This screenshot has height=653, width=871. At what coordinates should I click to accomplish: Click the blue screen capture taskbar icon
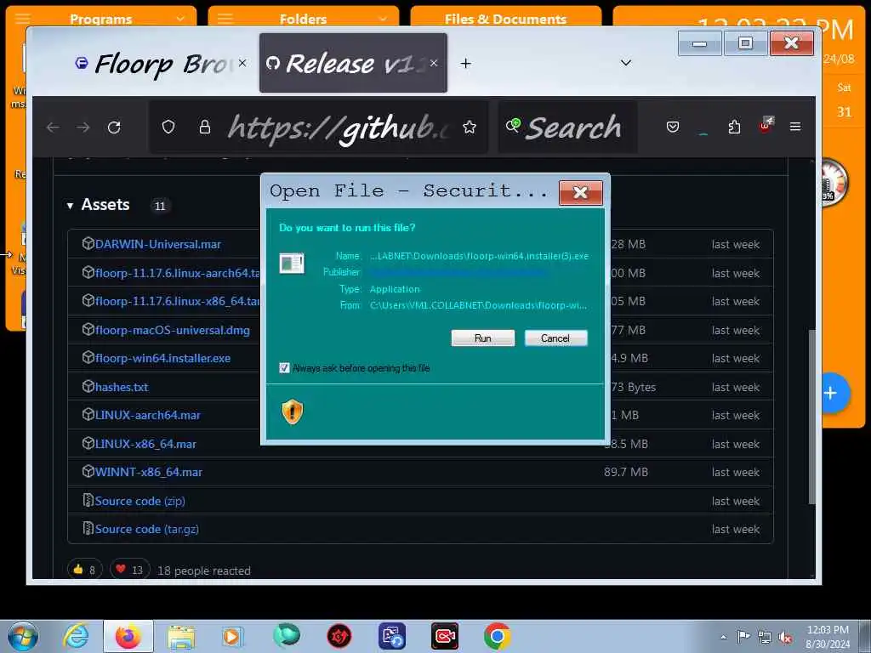(x=391, y=636)
